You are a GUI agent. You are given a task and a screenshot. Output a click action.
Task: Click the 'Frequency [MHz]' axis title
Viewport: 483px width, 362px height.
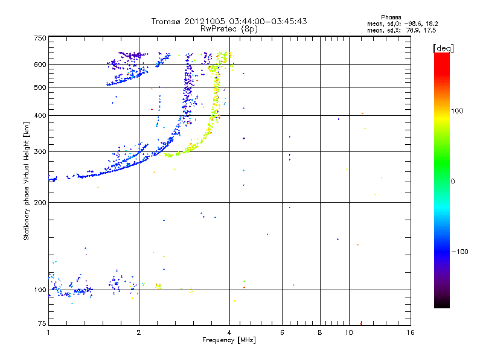click(229, 340)
